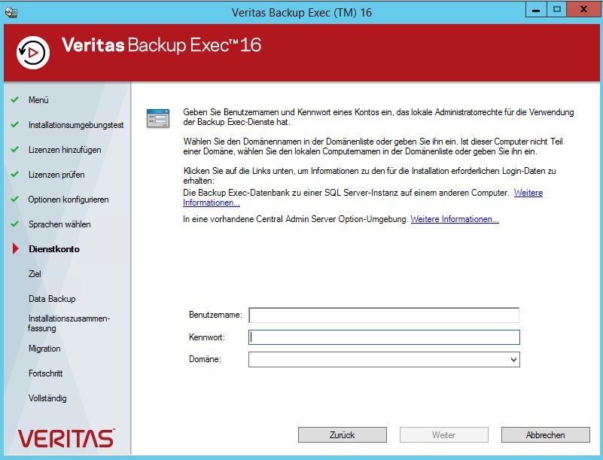The image size is (603, 460).
Task: Select the Migration step
Action: (x=44, y=349)
